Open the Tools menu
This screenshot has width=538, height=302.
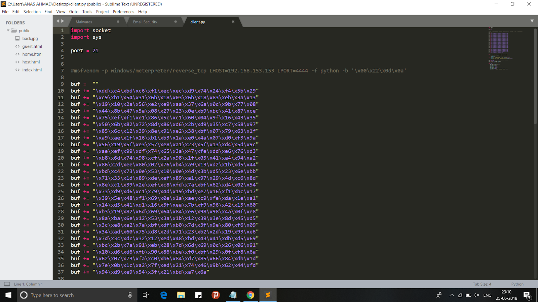click(87, 11)
